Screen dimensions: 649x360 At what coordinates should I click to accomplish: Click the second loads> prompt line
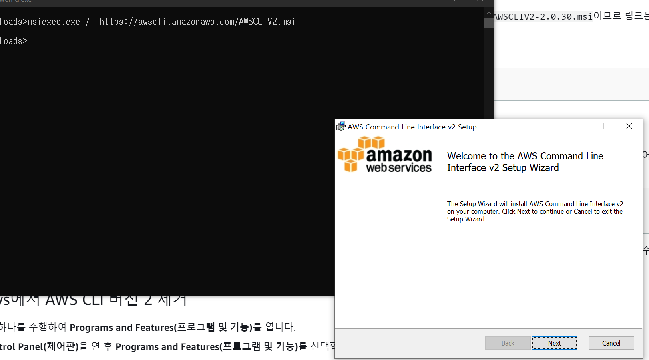14,41
